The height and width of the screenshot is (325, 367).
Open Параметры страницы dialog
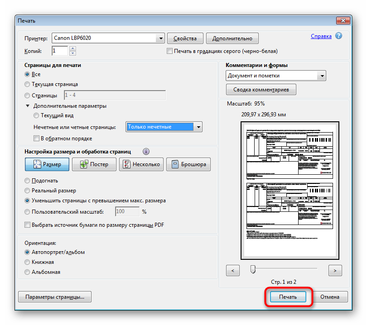click(54, 296)
